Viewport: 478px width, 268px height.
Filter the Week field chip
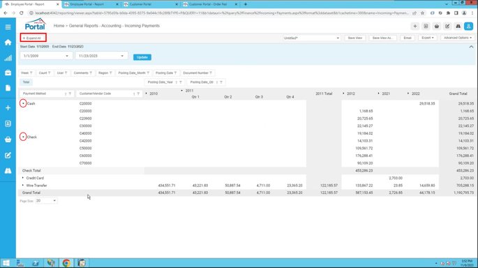click(31, 73)
